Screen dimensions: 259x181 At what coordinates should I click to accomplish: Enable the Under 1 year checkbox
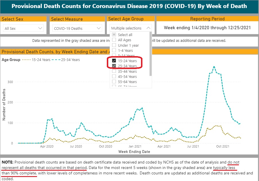(114, 45)
